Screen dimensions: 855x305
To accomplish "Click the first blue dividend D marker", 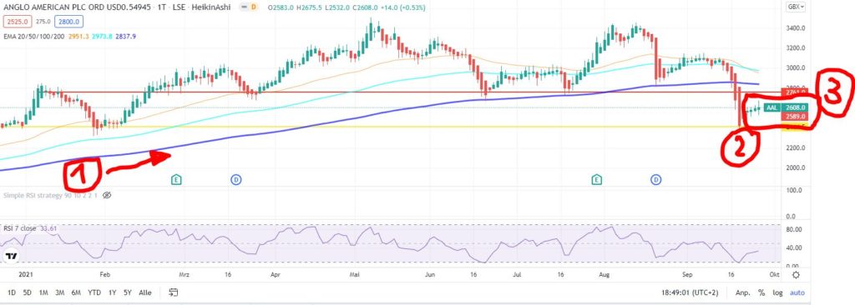I will click(x=236, y=179).
